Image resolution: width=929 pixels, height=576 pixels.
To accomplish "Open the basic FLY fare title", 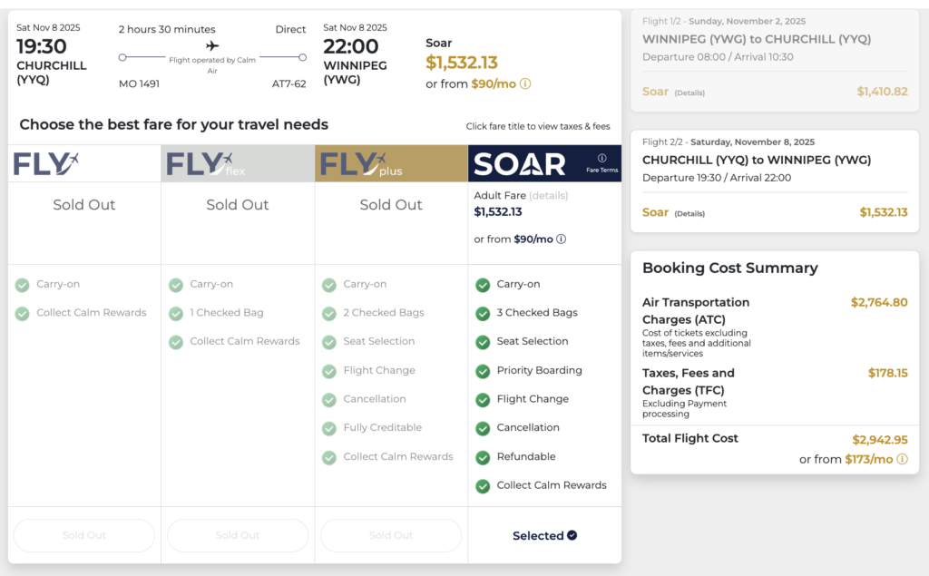I will pos(84,163).
